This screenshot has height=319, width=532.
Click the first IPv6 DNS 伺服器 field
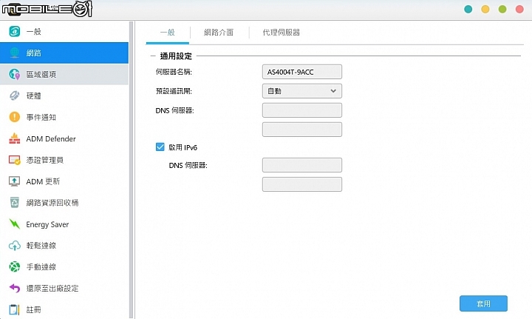pyautogui.click(x=302, y=165)
